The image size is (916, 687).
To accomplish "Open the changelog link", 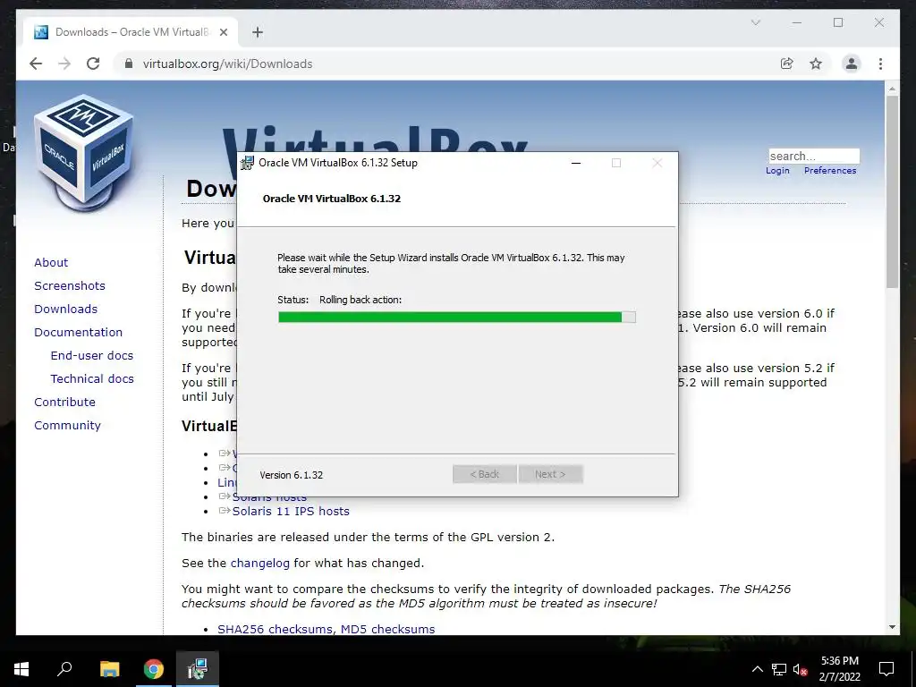I will [x=260, y=564].
